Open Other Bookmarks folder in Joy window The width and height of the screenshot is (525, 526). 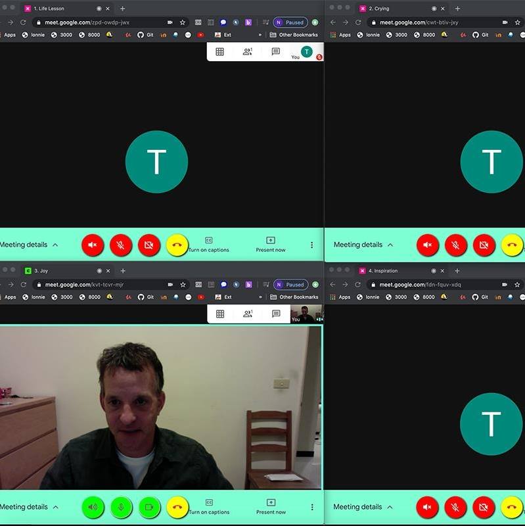coord(294,297)
